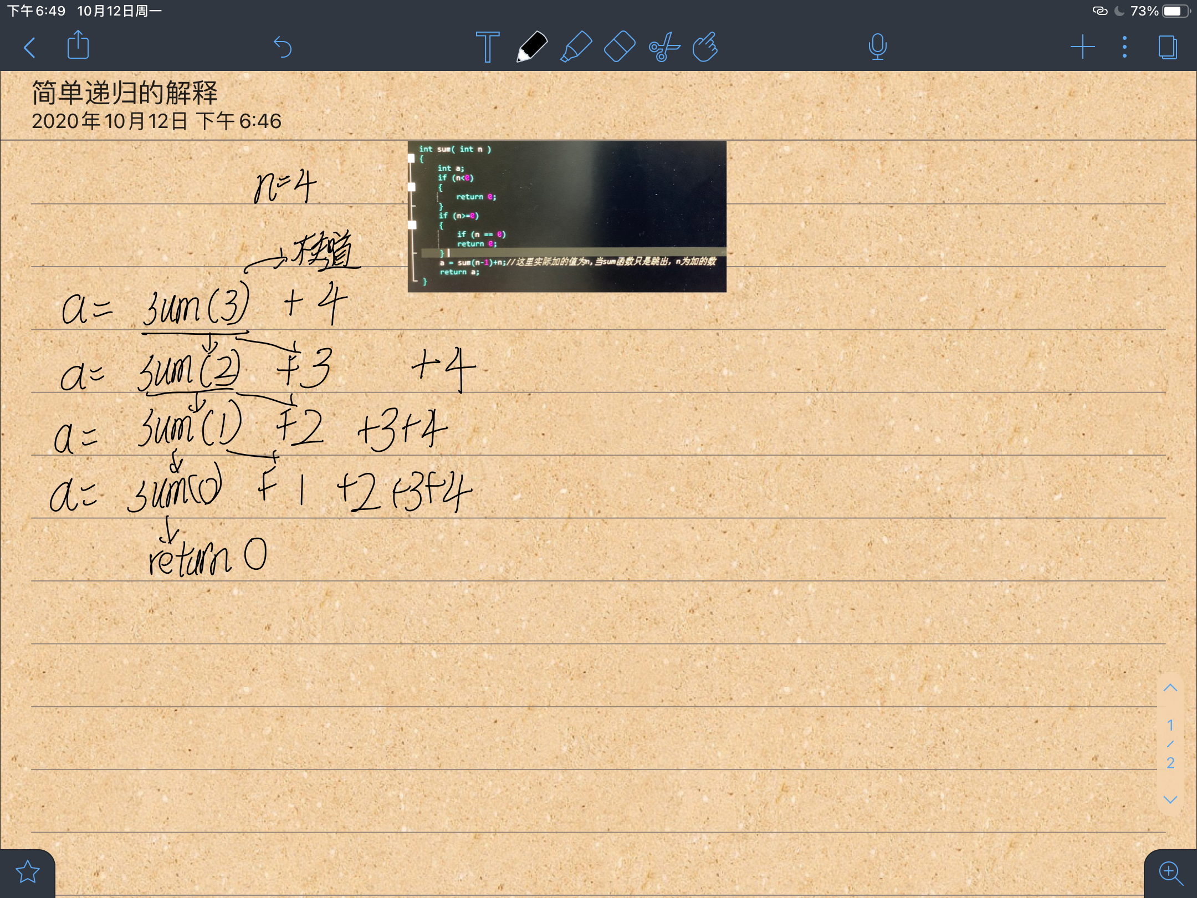Go to next page using down chevron
This screenshot has width=1197, height=898.
tap(1170, 799)
